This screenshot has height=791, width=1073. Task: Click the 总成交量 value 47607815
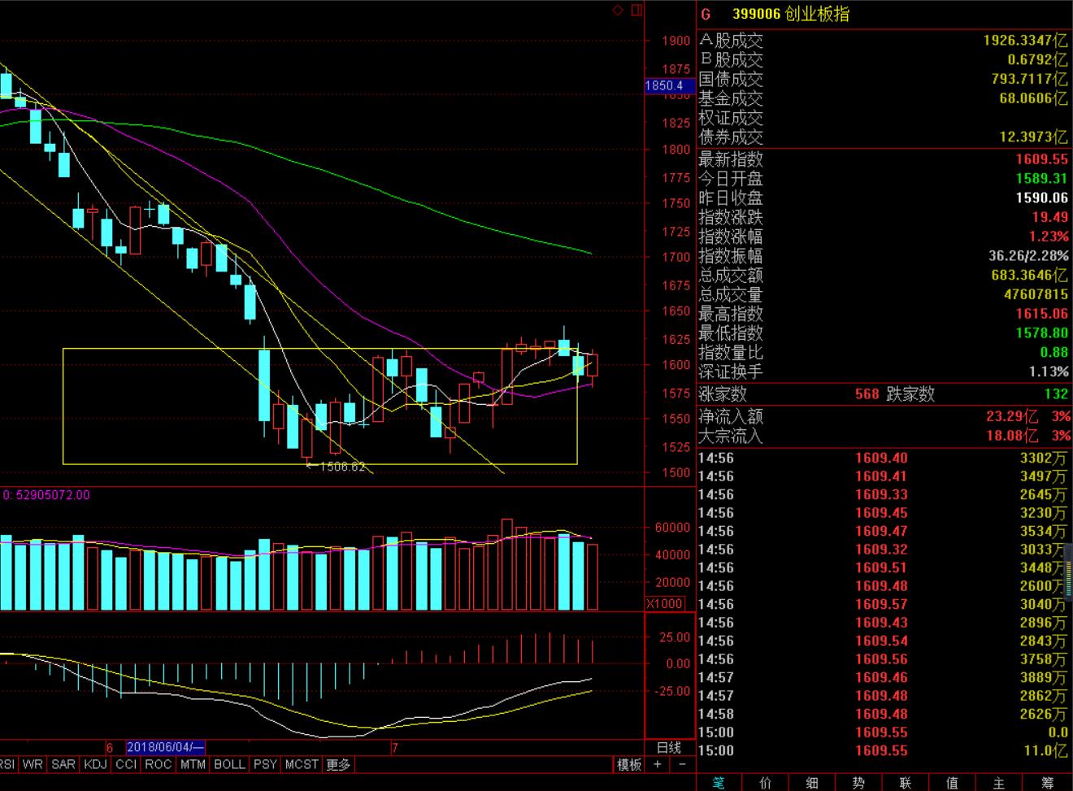tap(1035, 294)
